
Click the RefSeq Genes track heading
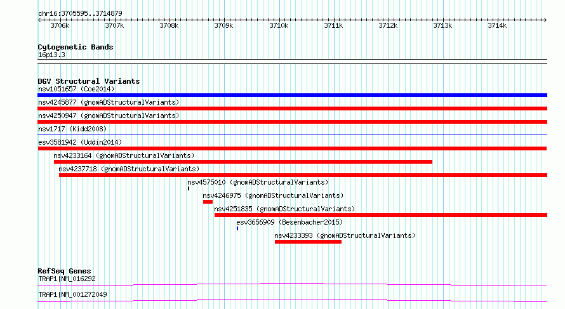[65, 271]
